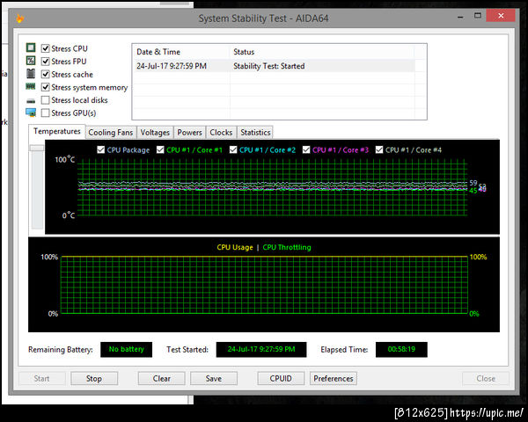Click the cache chip icon beside Stress cache
Screen dimensions: 528x422
31,73
